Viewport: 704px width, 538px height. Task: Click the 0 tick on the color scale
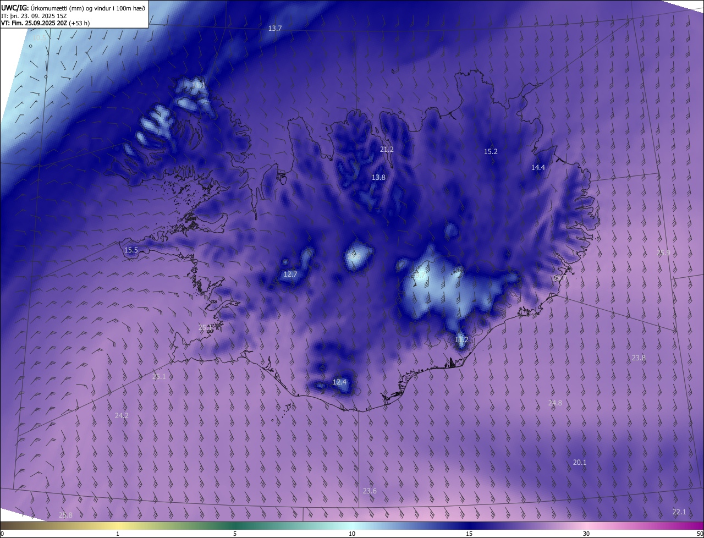(2, 534)
